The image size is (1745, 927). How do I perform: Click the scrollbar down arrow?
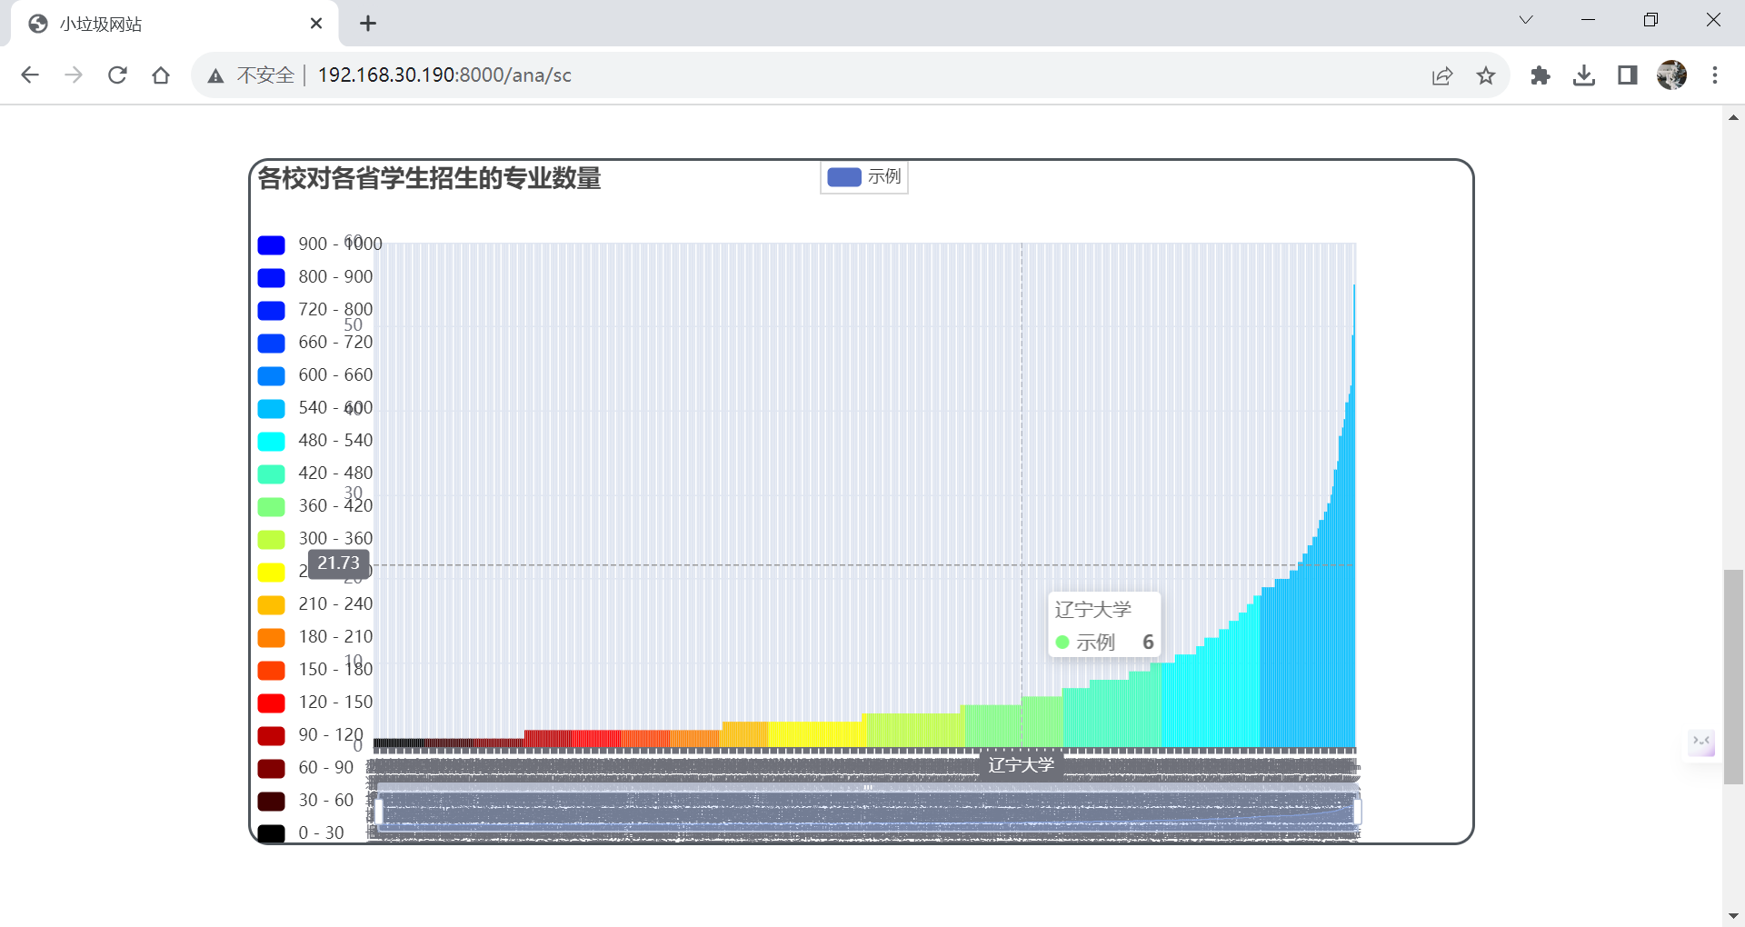click(x=1733, y=916)
